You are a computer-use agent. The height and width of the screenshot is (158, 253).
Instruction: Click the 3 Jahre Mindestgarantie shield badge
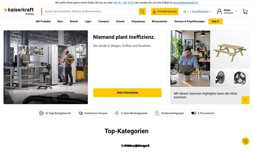point(131,113)
